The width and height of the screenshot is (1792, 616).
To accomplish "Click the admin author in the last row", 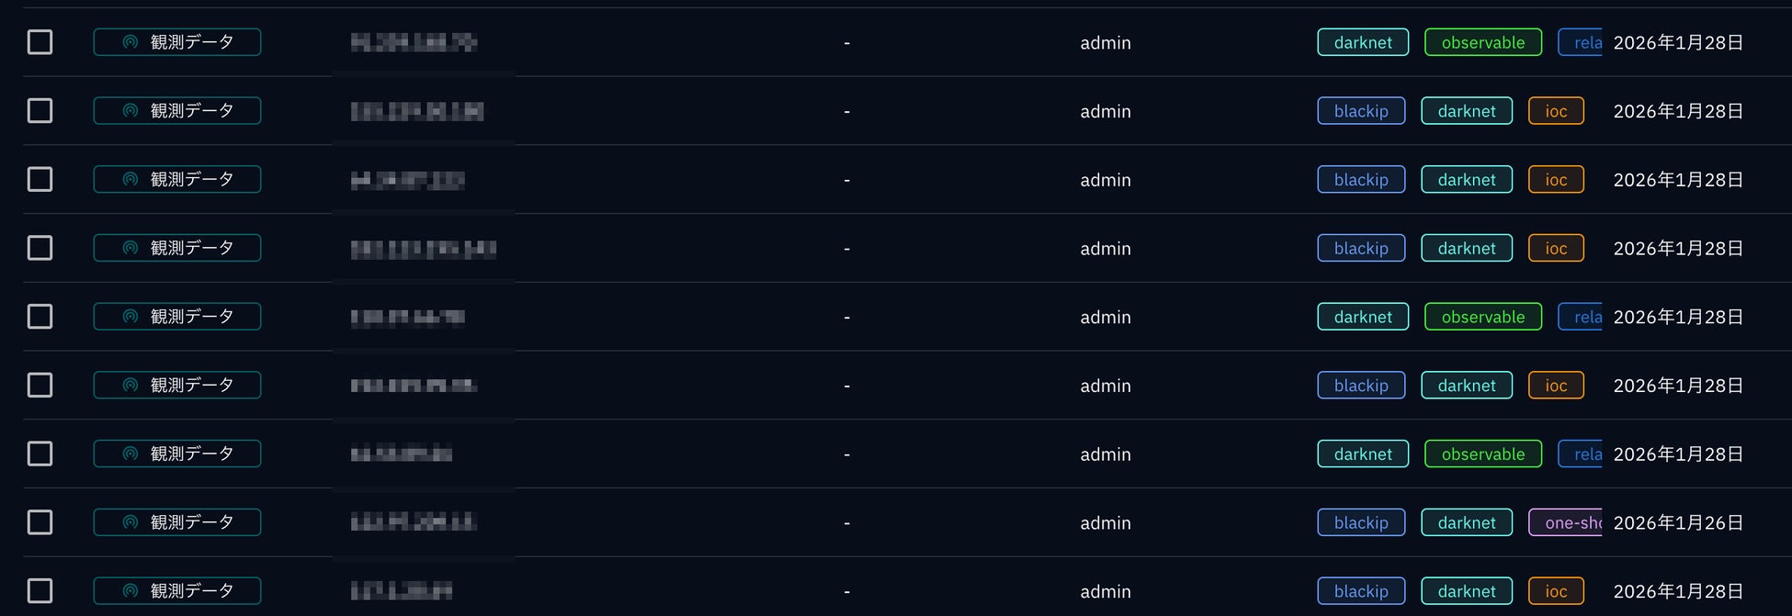I will click(1106, 591).
